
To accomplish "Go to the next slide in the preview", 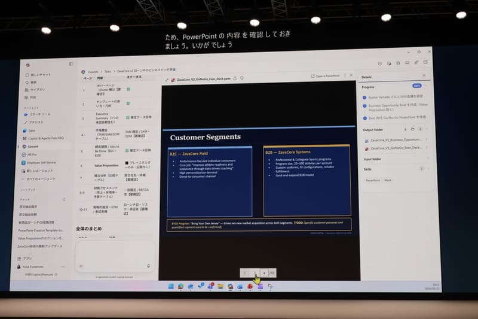I will tap(255, 273).
